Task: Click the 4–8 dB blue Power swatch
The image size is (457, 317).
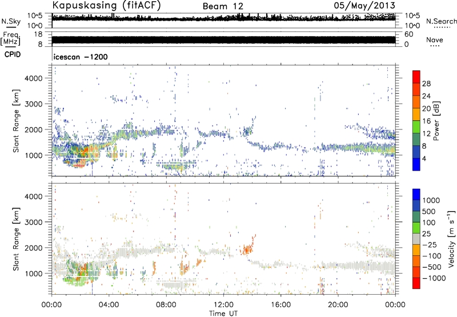Action: pyautogui.click(x=416, y=152)
